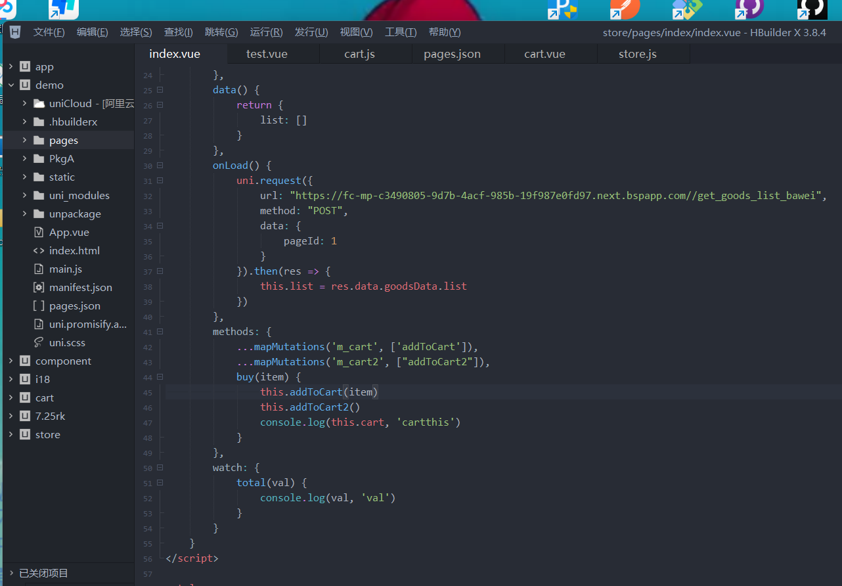Open the 跳转(G) menu

click(222, 32)
